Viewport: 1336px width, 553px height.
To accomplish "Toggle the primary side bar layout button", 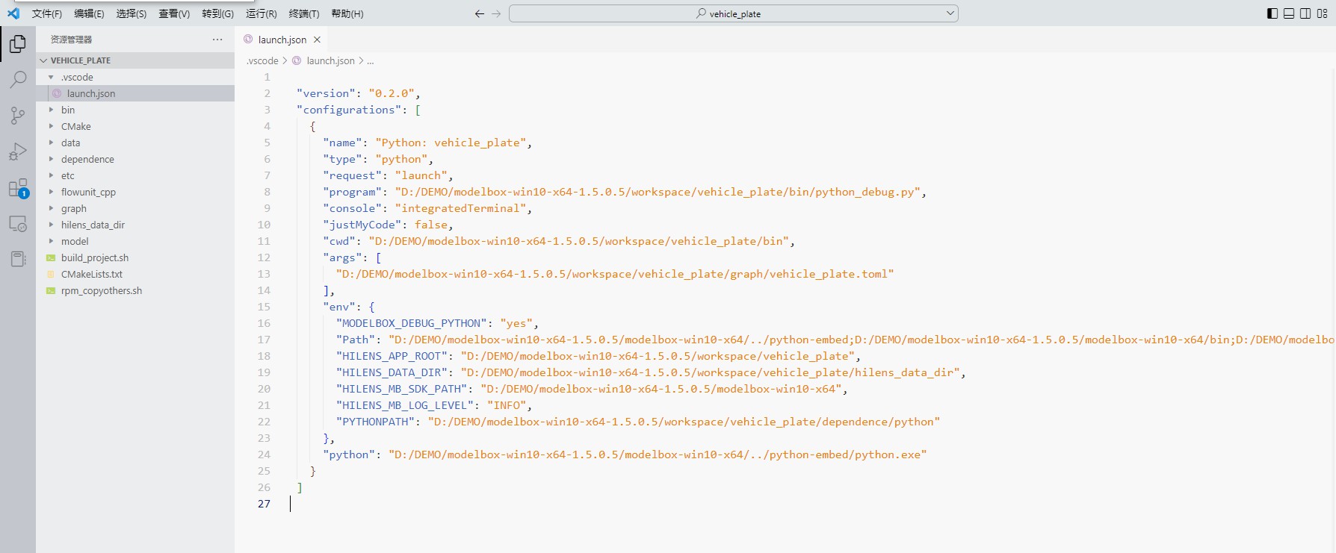I will [1272, 13].
